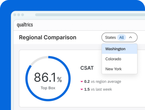Viewport: 145px width, 110px height.
Task: Collapse the States list with chevron
Action: point(130,37)
